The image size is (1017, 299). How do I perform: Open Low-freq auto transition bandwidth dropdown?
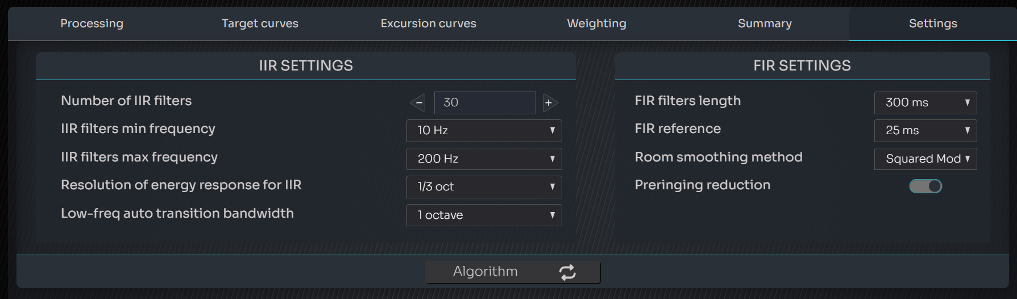coord(484,215)
